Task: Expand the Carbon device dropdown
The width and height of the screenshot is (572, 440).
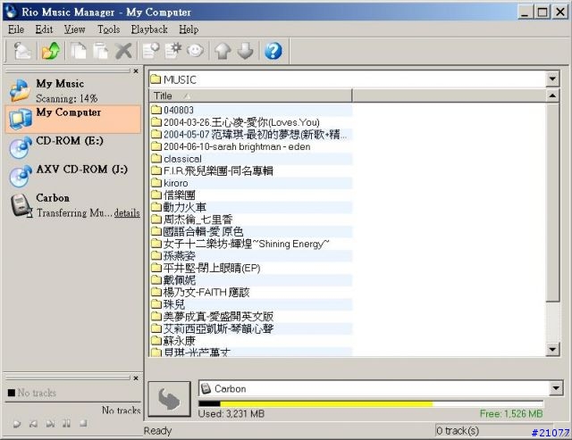Action: (556, 388)
